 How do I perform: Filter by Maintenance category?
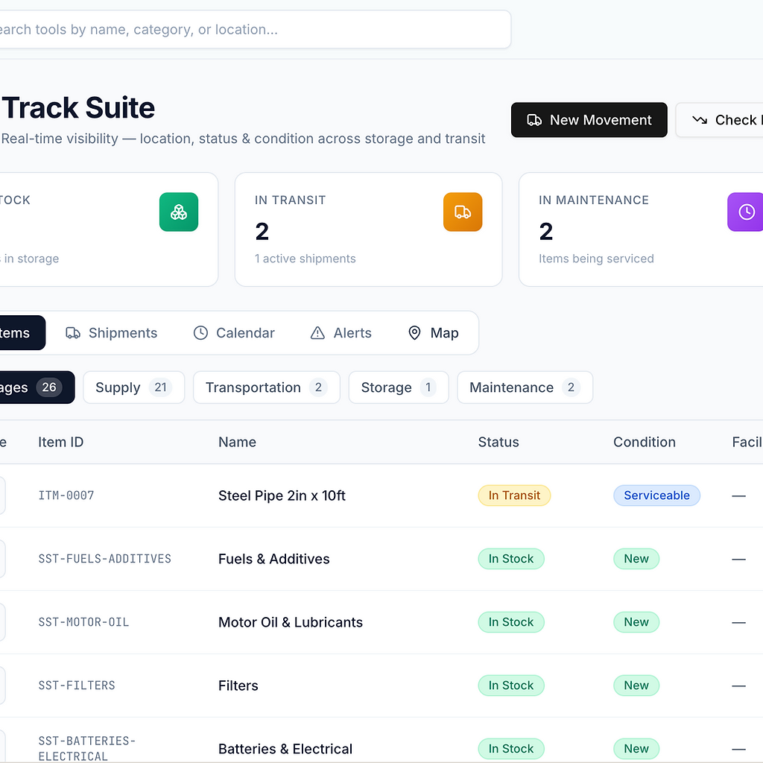click(525, 387)
